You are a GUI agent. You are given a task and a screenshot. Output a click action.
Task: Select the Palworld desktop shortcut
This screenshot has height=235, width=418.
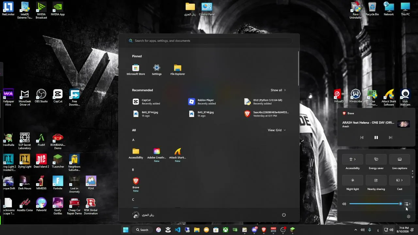pyautogui.click(x=41, y=205)
